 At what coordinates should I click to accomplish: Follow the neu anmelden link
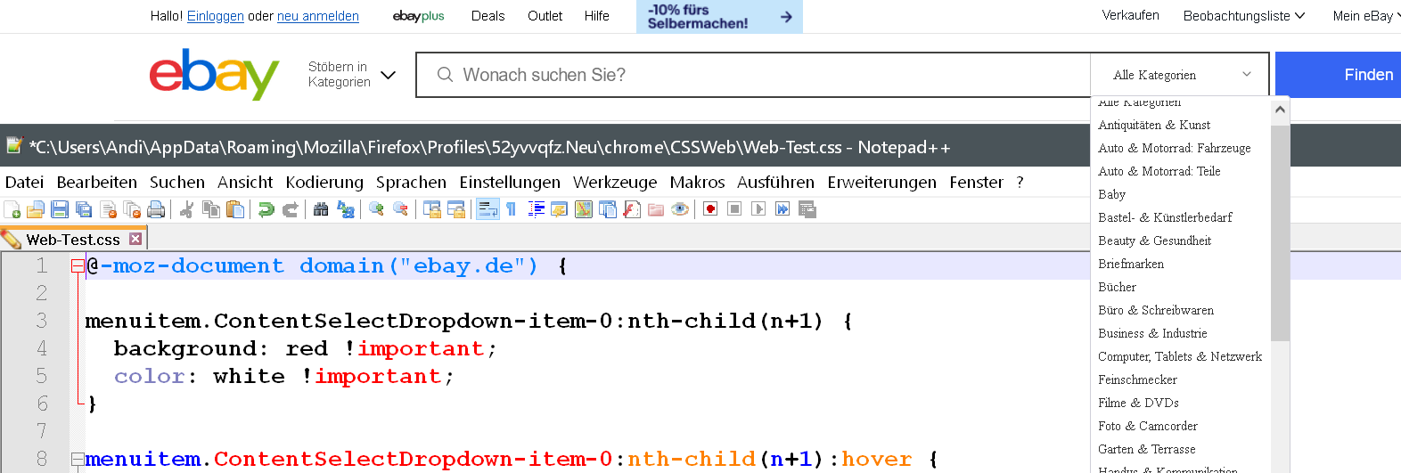[318, 16]
